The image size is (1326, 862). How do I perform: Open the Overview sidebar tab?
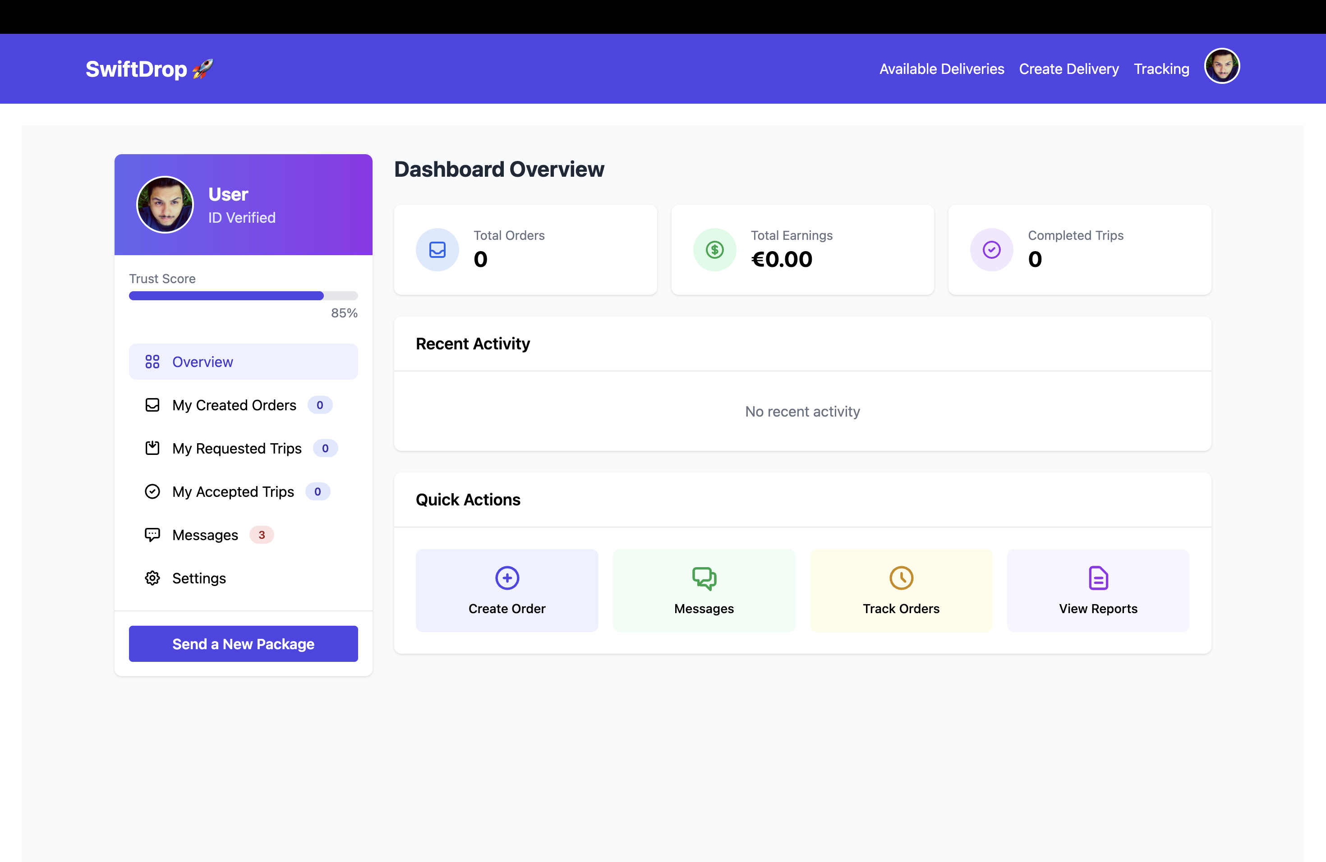[243, 362]
